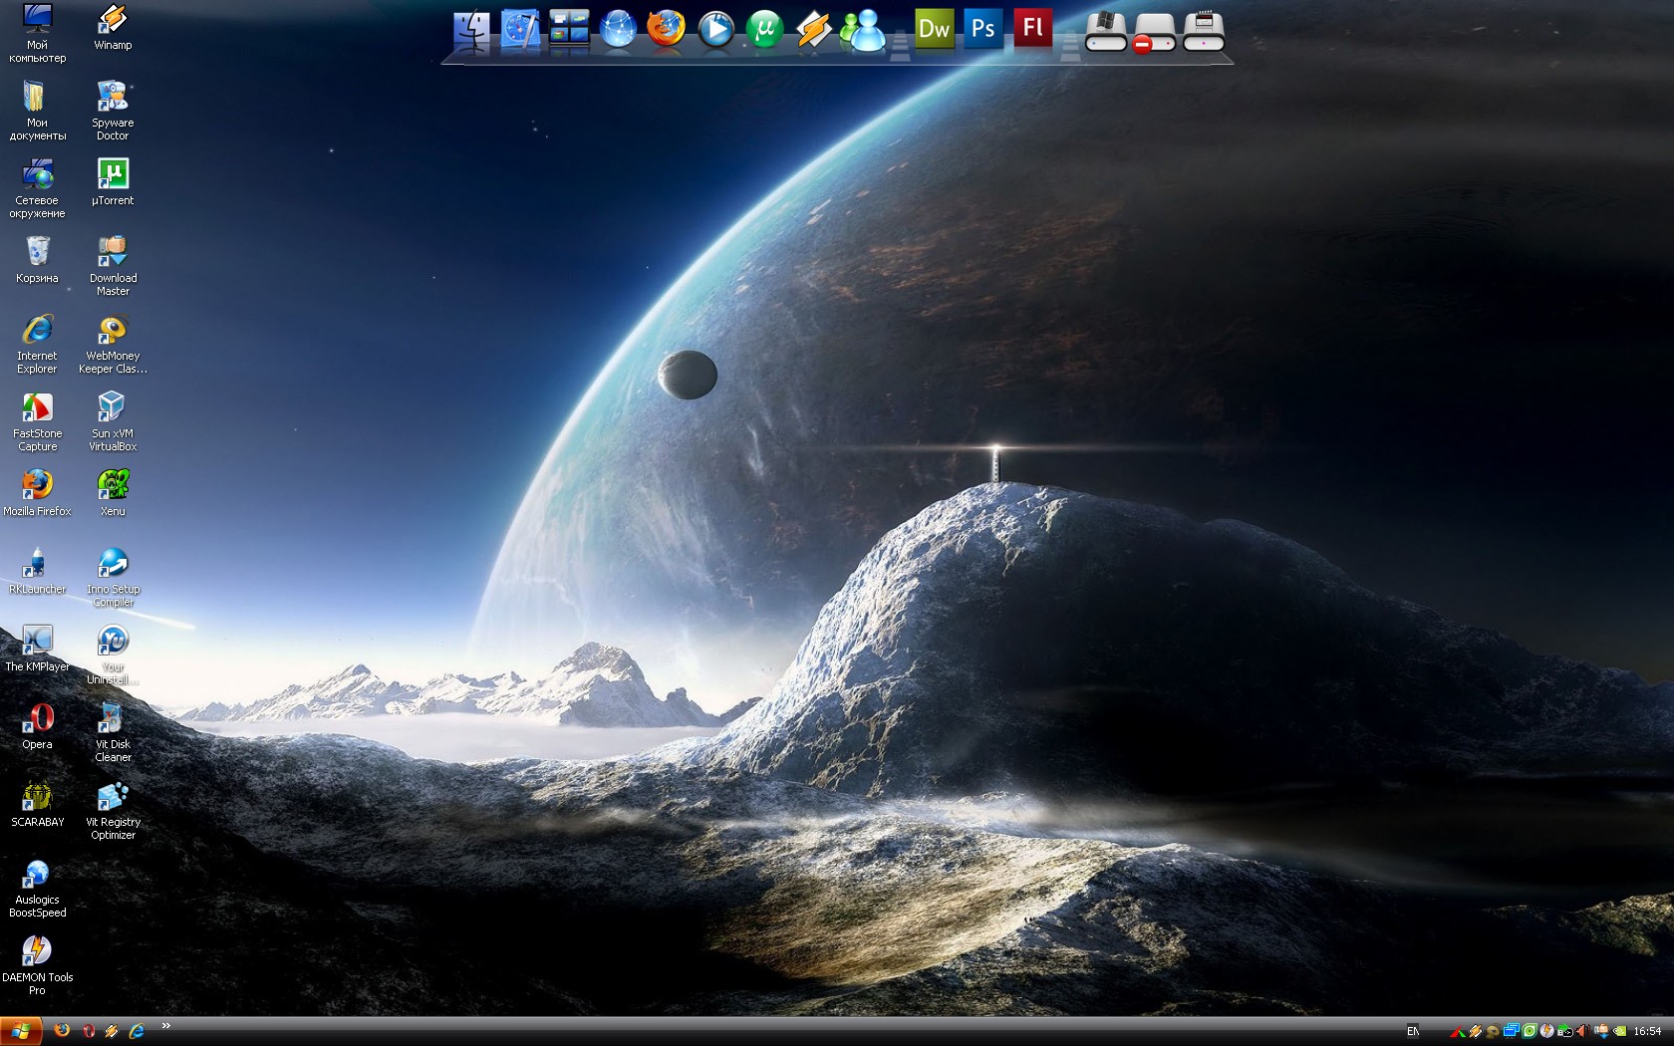The height and width of the screenshot is (1046, 1674).
Task: Open the Spaces grid icon in dock
Action: coord(569,29)
